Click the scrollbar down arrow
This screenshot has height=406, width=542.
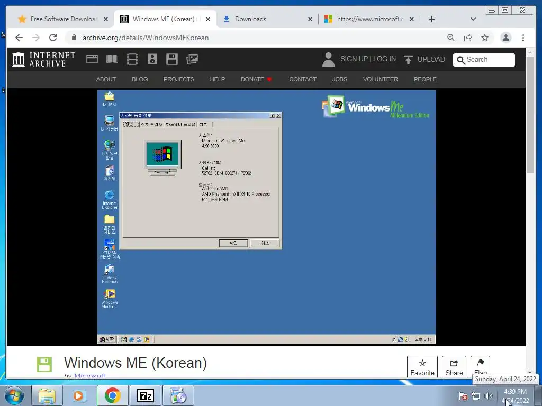(530, 373)
